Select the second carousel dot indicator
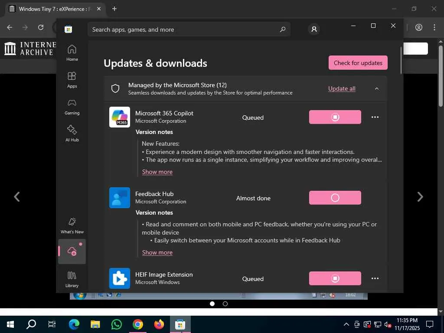The image size is (444, 333). point(225,304)
